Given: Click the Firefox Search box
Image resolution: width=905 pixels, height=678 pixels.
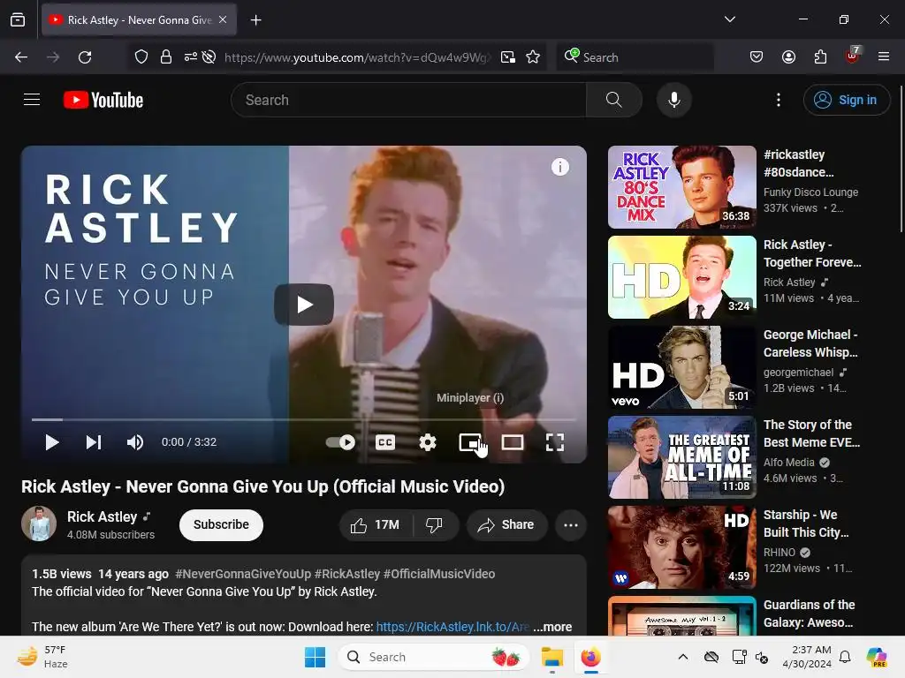Looking at the screenshot, I should pos(635,57).
